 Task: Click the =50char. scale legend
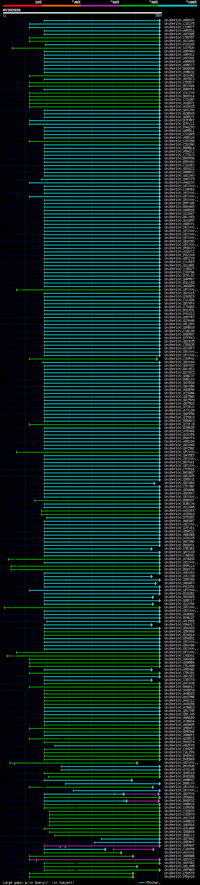click(x=149, y=882)
